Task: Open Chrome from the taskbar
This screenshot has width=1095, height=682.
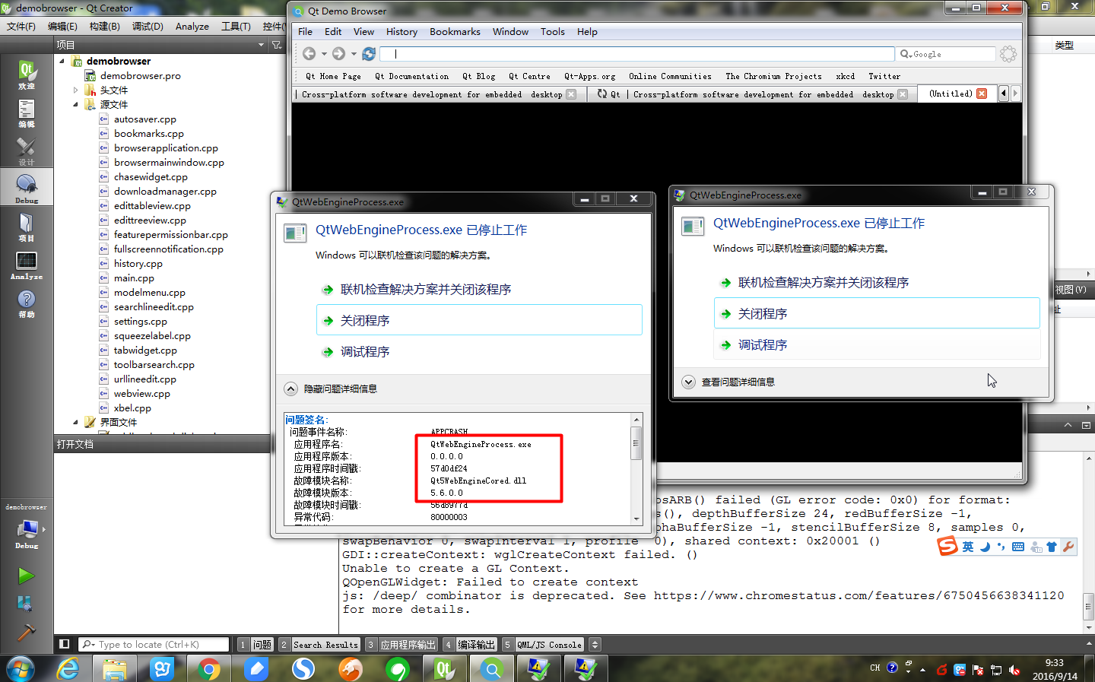Action: click(x=209, y=669)
